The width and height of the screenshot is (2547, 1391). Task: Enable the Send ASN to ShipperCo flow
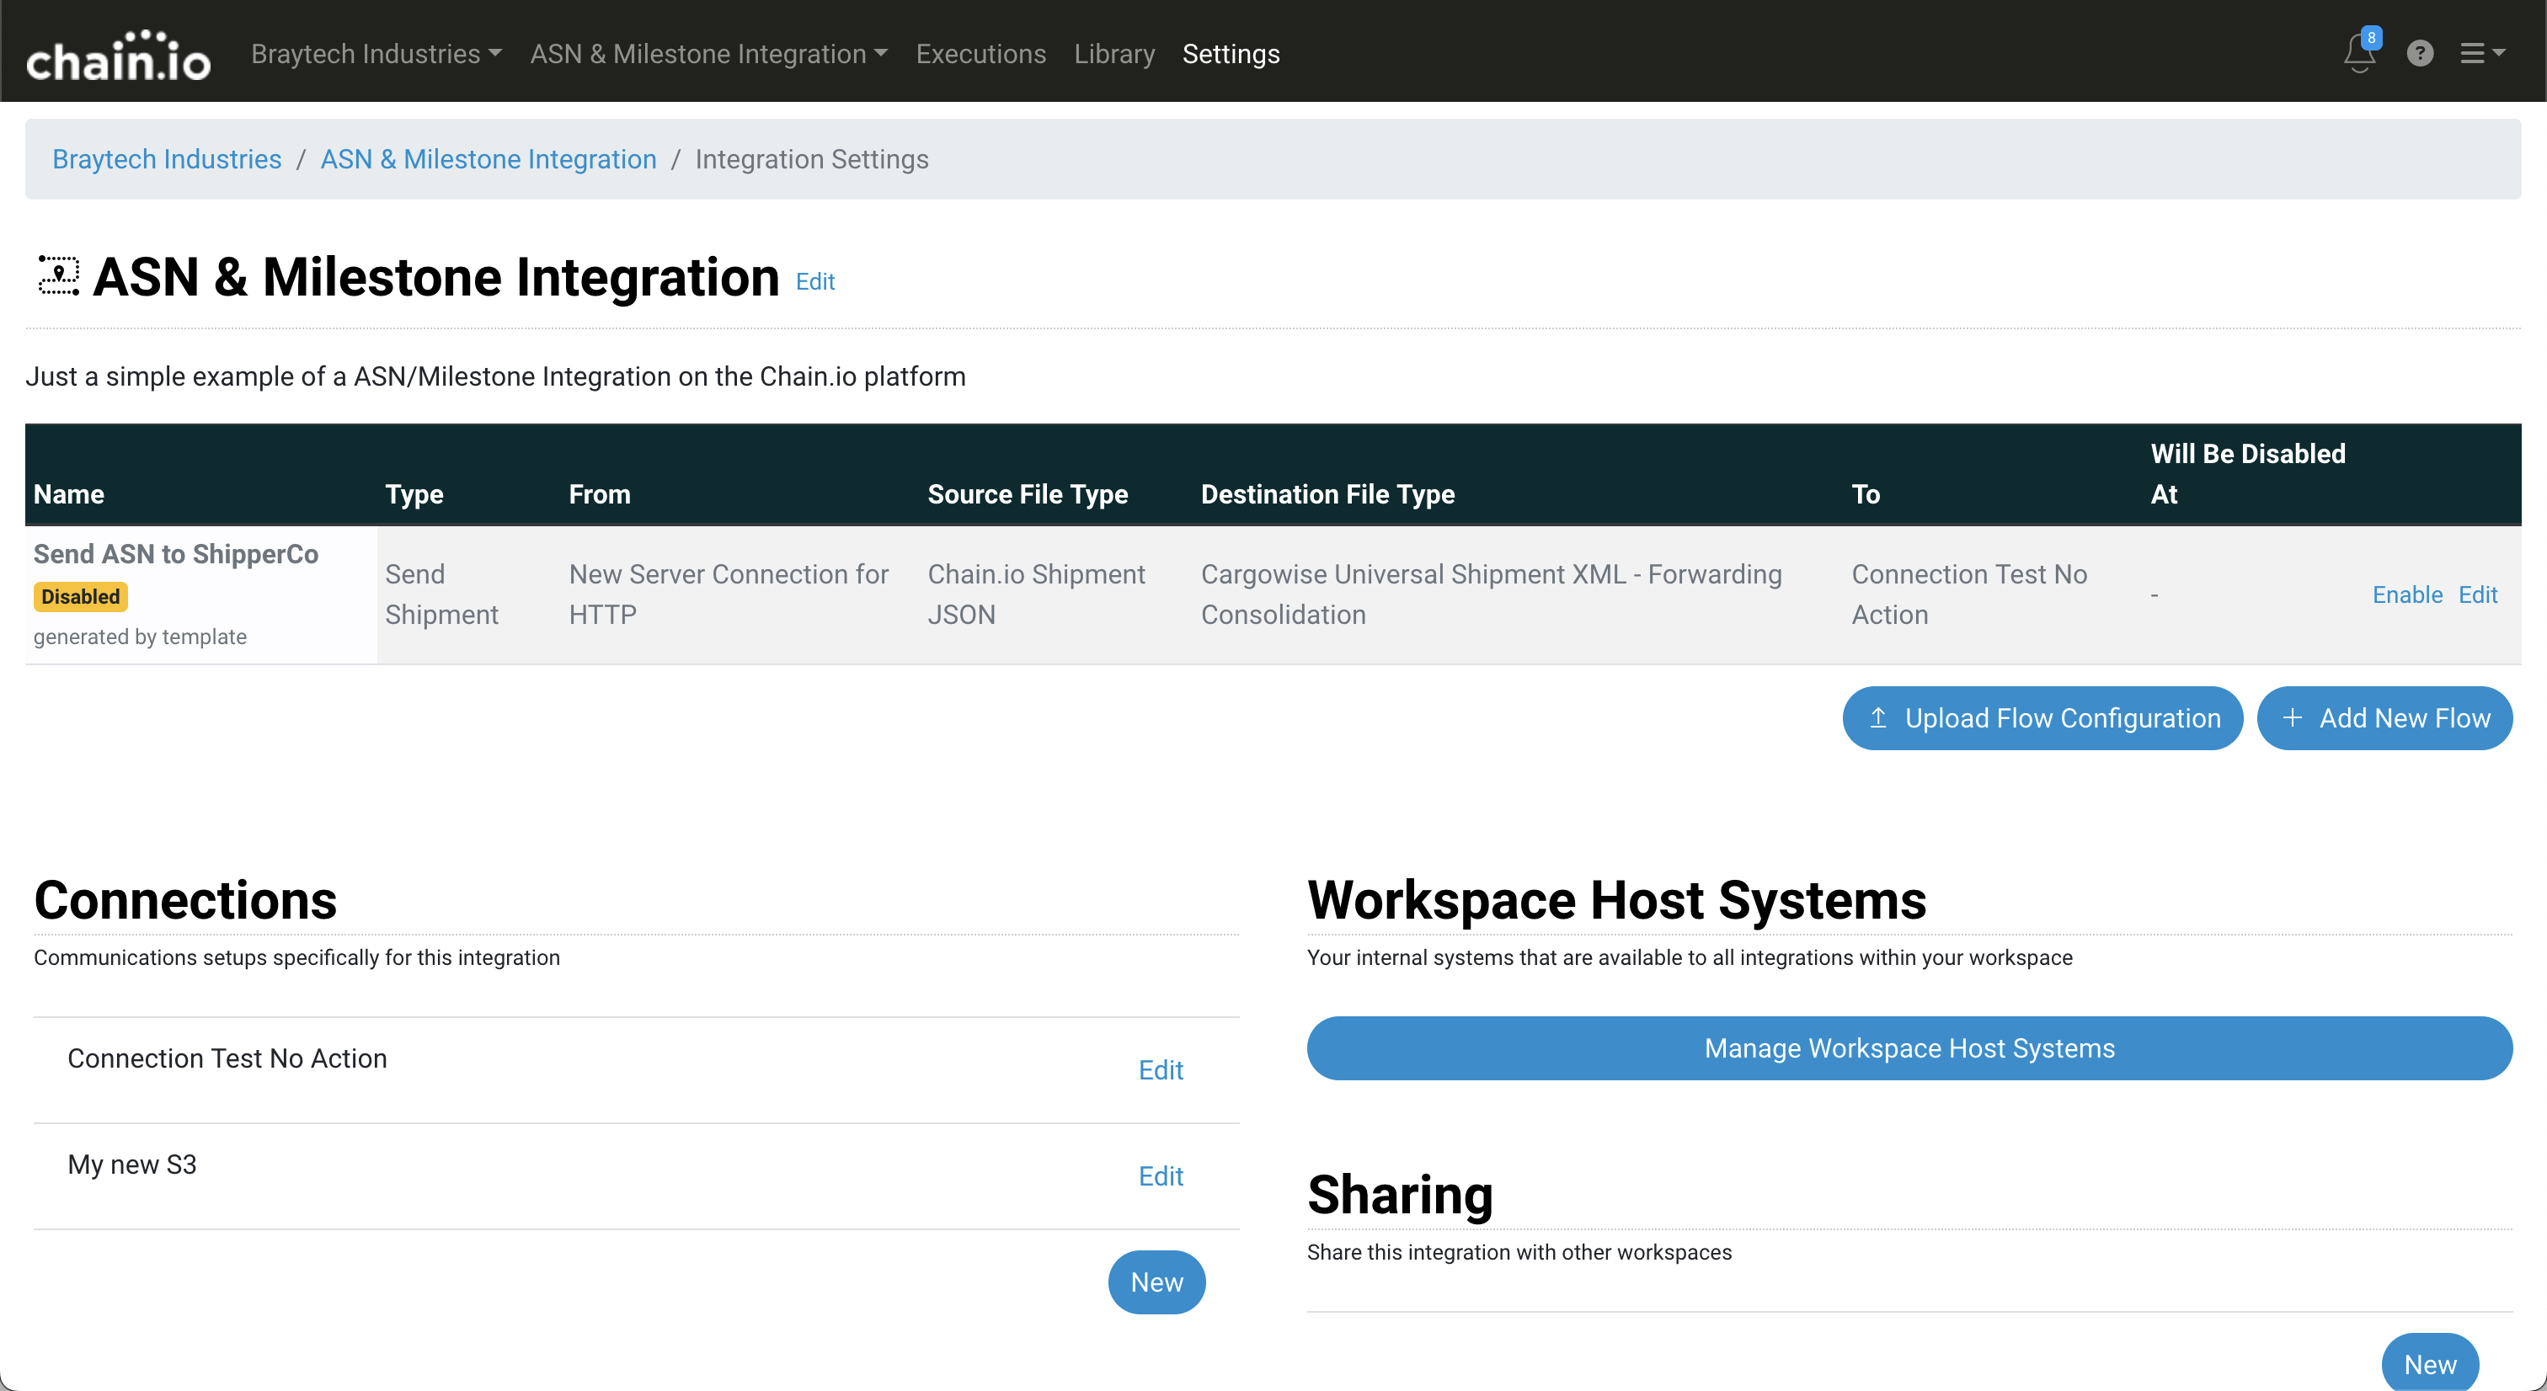tap(2406, 594)
